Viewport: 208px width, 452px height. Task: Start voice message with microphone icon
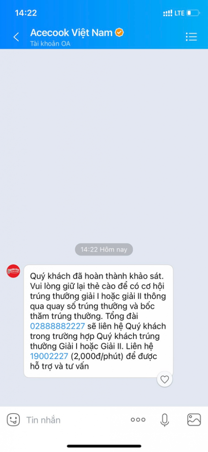[x=164, y=420]
